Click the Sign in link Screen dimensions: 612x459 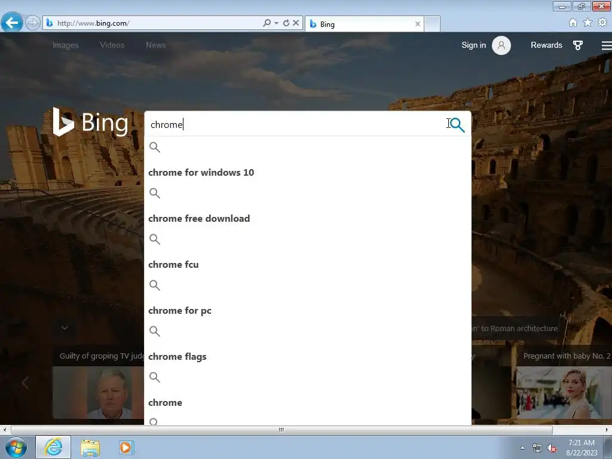coord(473,45)
